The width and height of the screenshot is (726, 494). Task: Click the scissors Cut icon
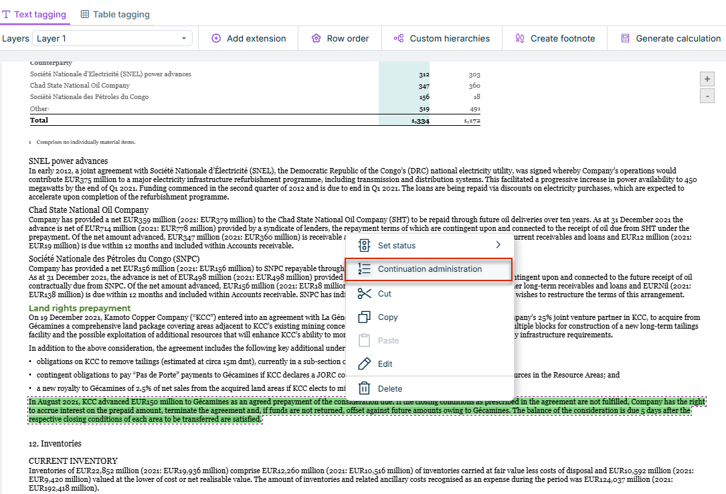pyautogui.click(x=365, y=294)
